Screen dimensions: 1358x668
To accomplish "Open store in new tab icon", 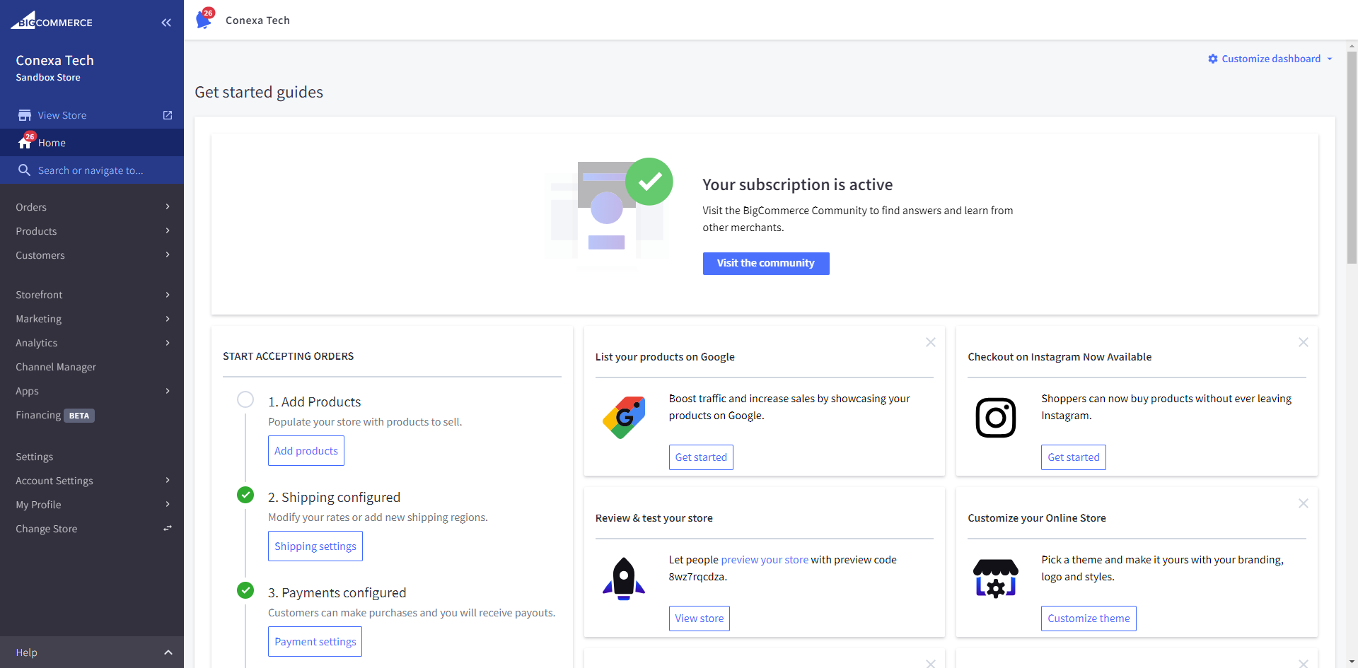I will pos(168,115).
